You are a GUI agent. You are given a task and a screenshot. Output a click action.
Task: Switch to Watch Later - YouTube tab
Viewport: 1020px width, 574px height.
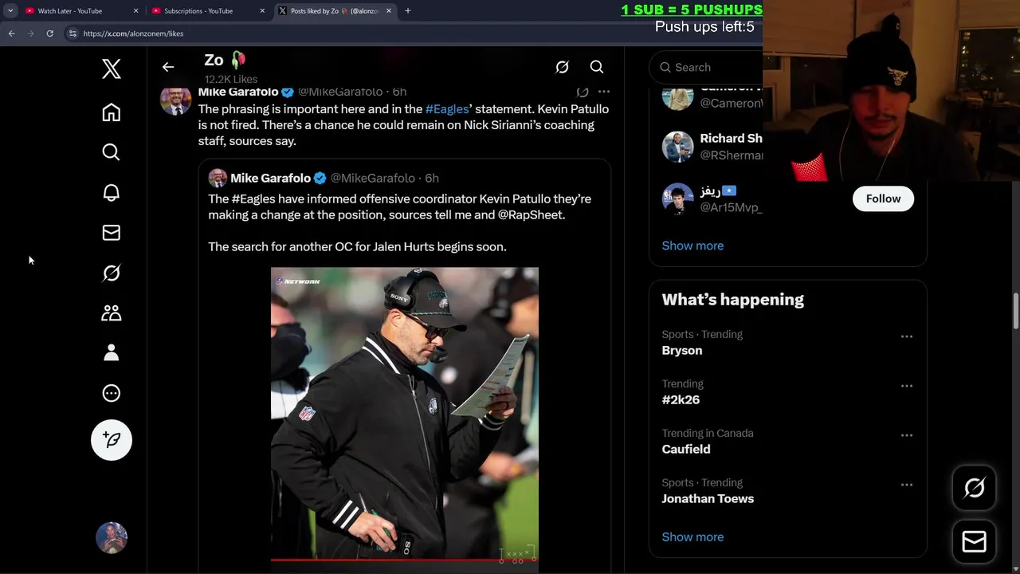click(80, 11)
